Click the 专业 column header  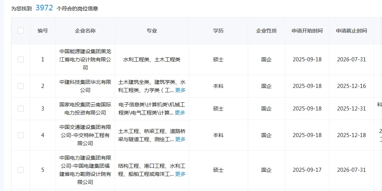(152, 31)
